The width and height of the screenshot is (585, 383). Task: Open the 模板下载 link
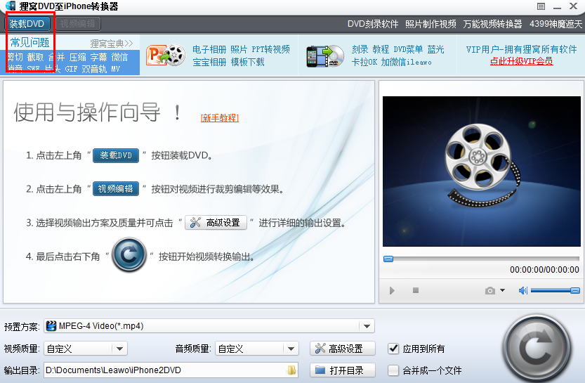coord(248,63)
